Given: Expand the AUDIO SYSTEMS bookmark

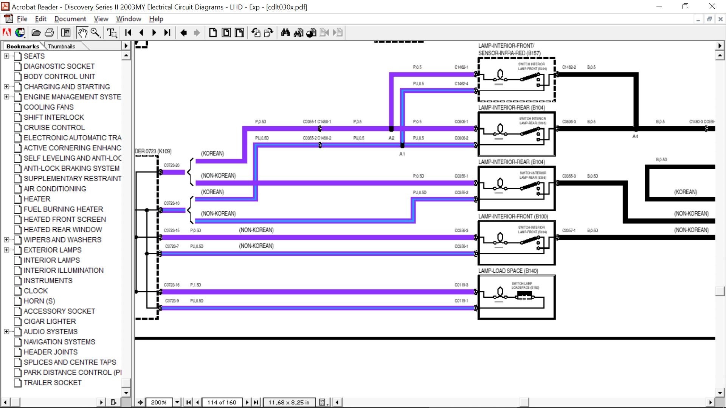Looking at the screenshot, I should click(6, 332).
